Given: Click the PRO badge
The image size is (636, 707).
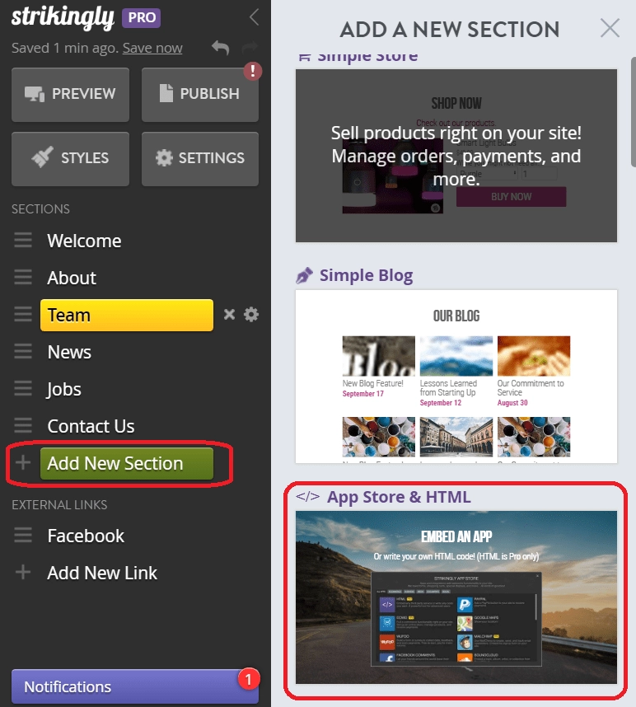Looking at the screenshot, I should click(x=142, y=17).
